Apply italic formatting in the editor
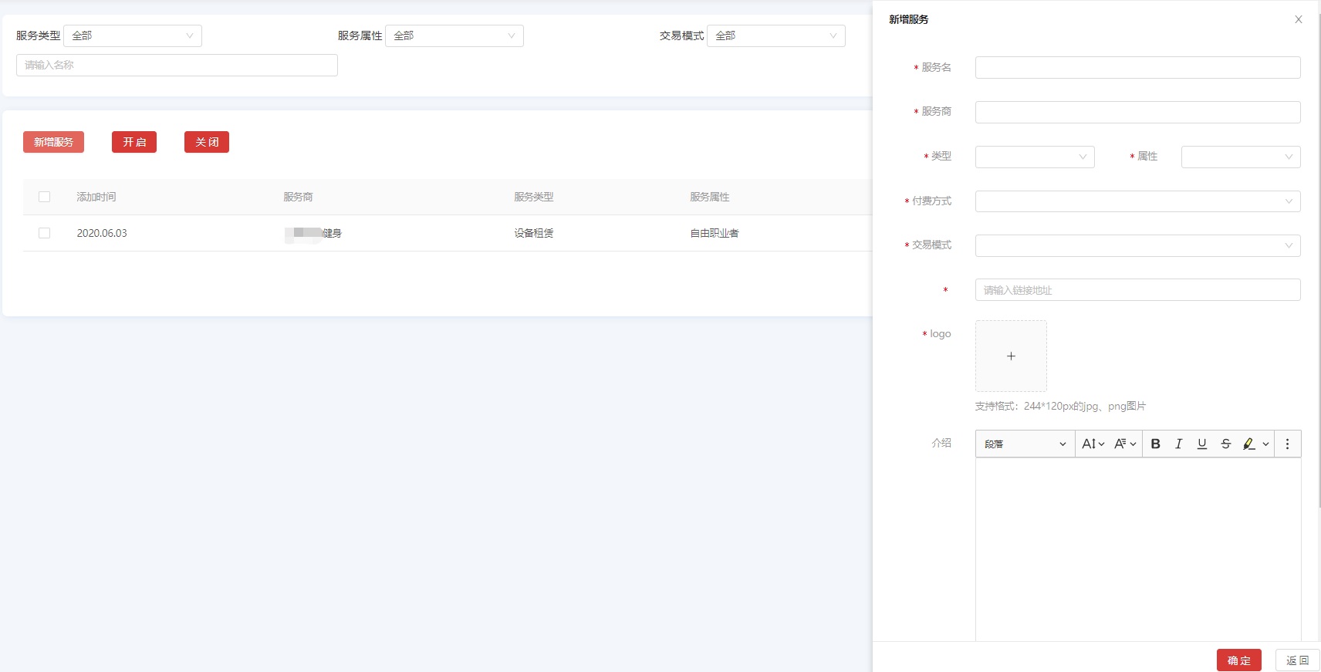 [x=1178, y=444]
